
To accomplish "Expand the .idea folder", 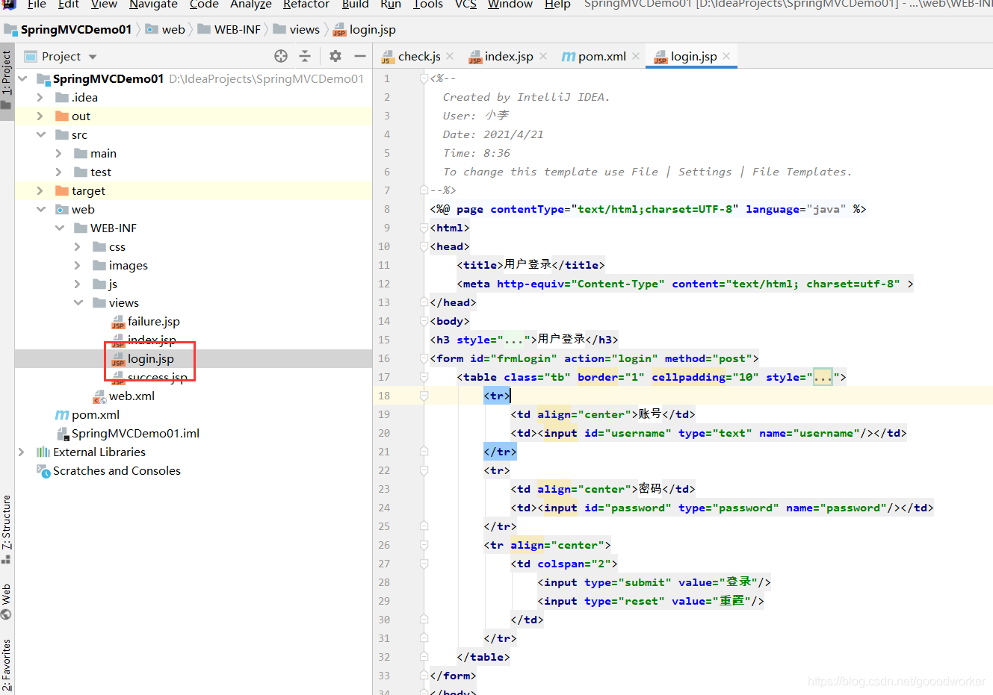I will coord(40,97).
